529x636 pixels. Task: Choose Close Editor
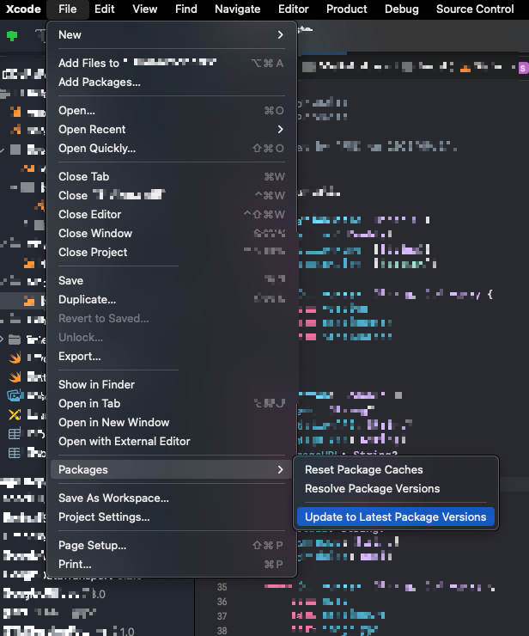pyautogui.click(x=172, y=214)
